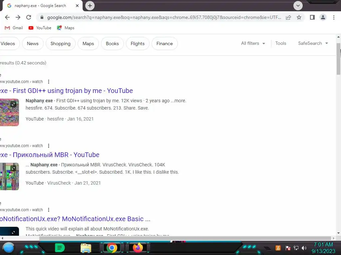Filter results by Maps chip
This screenshot has height=255, width=341.
pos(88,43)
